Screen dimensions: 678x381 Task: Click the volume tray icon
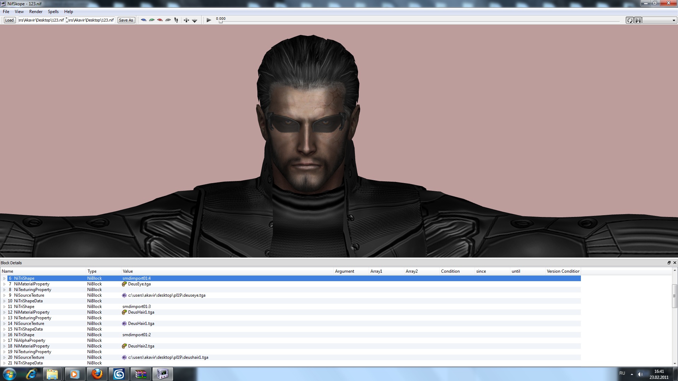click(640, 374)
